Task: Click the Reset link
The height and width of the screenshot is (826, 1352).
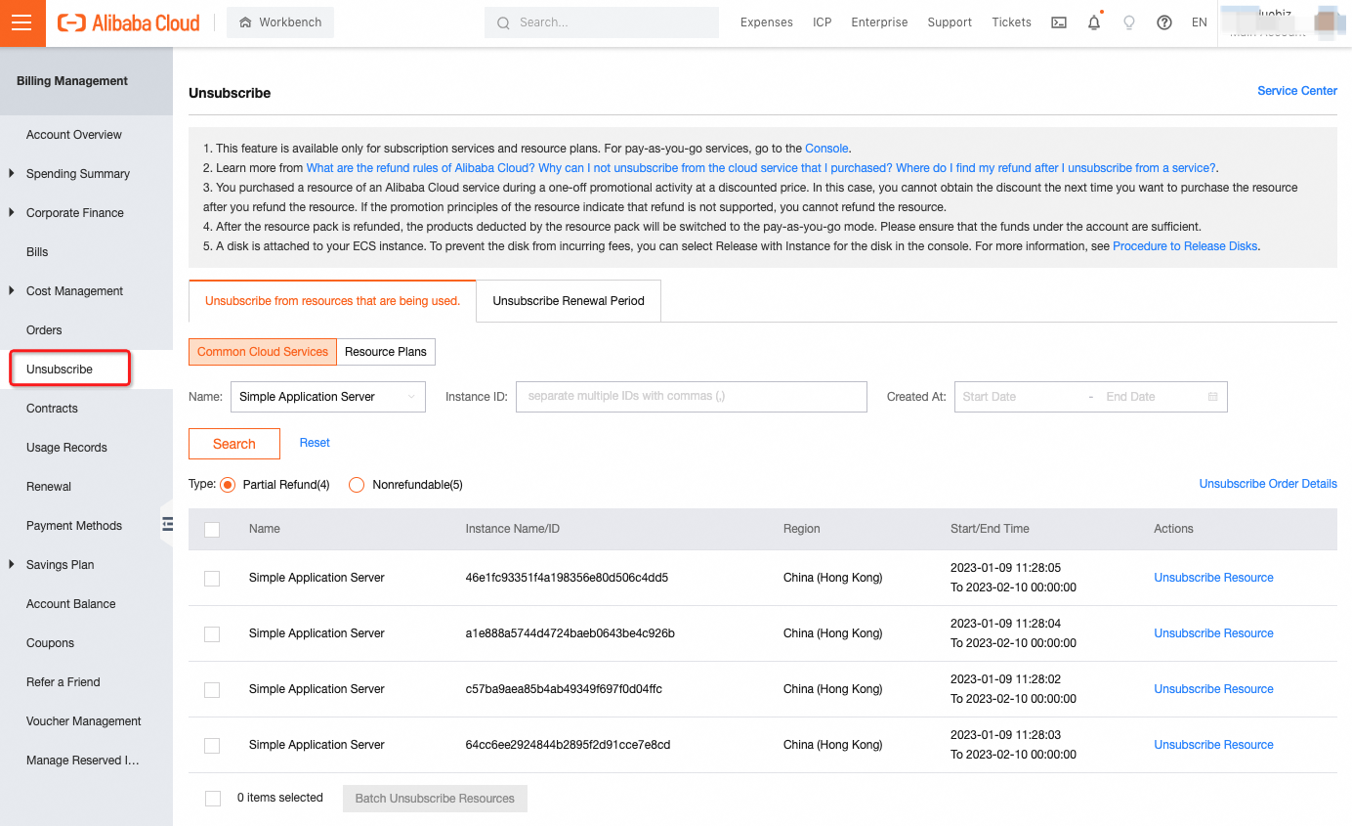Action: 315,443
